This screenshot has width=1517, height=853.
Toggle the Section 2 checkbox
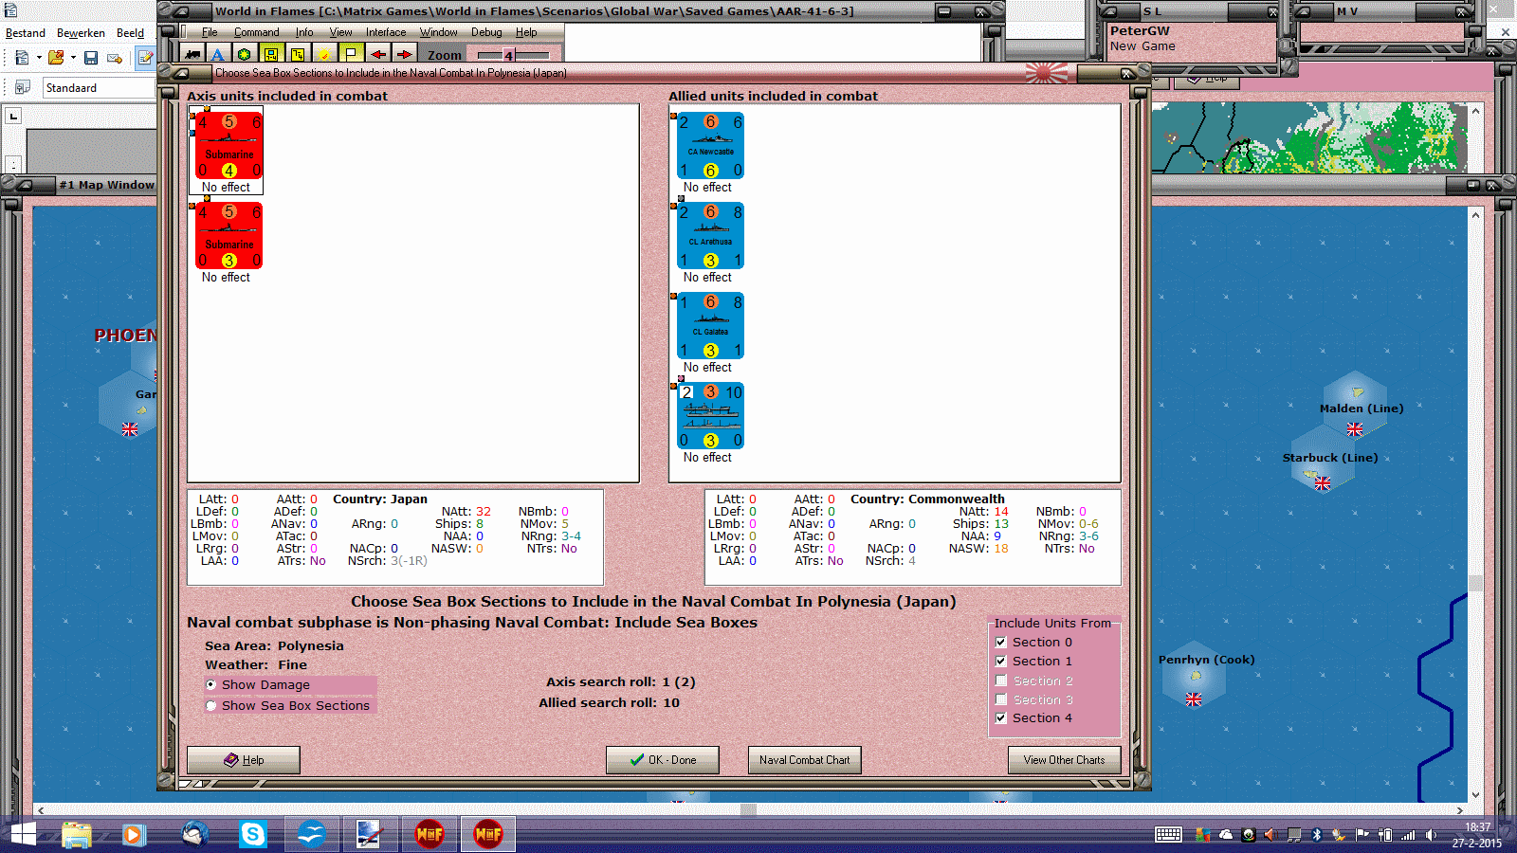pyautogui.click(x=1000, y=681)
